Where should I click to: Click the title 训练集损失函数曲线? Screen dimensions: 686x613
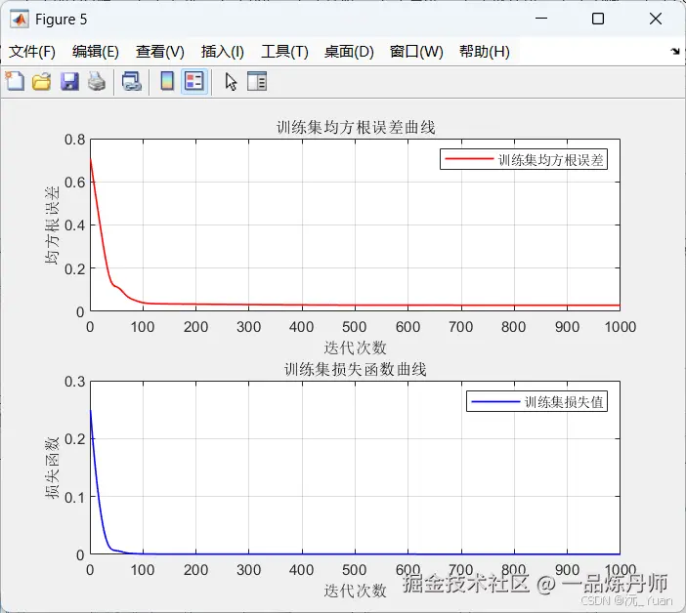[x=356, y=370]
